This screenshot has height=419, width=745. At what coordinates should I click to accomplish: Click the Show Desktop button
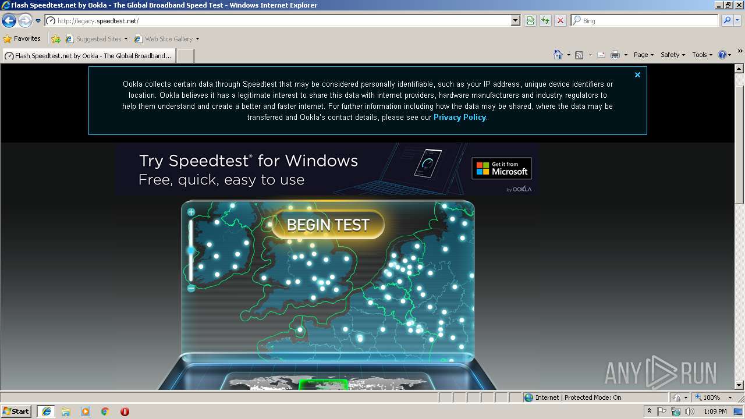[x=739, y=411]
